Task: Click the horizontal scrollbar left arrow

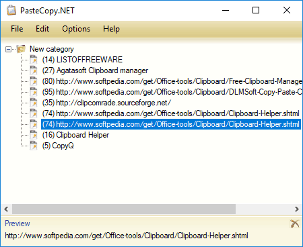Action: pyautogui.click(x=6, y=209)
